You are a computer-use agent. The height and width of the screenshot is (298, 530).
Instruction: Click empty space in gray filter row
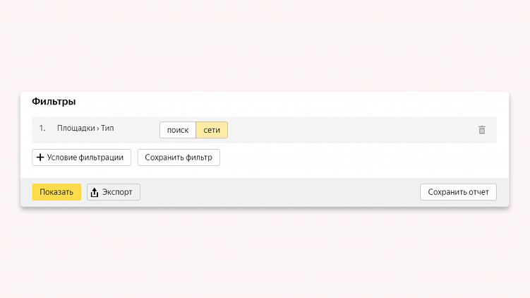tap(353, 130)
